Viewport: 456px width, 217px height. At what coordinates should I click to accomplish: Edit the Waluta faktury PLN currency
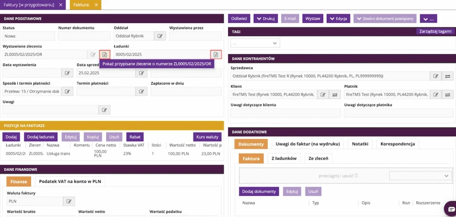tap(69, 201)
